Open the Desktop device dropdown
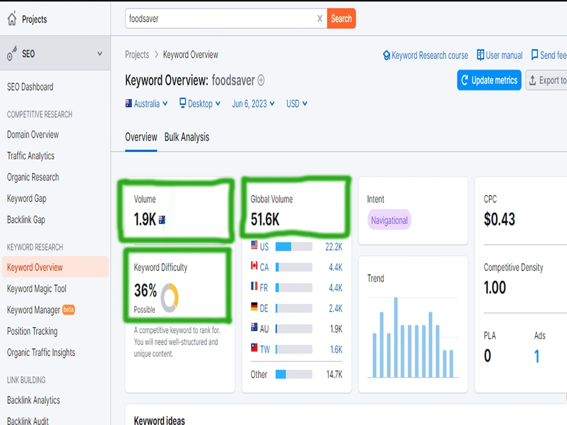Image resolution: width=567 pixels, height=425 pixels. tap(200, 104)
